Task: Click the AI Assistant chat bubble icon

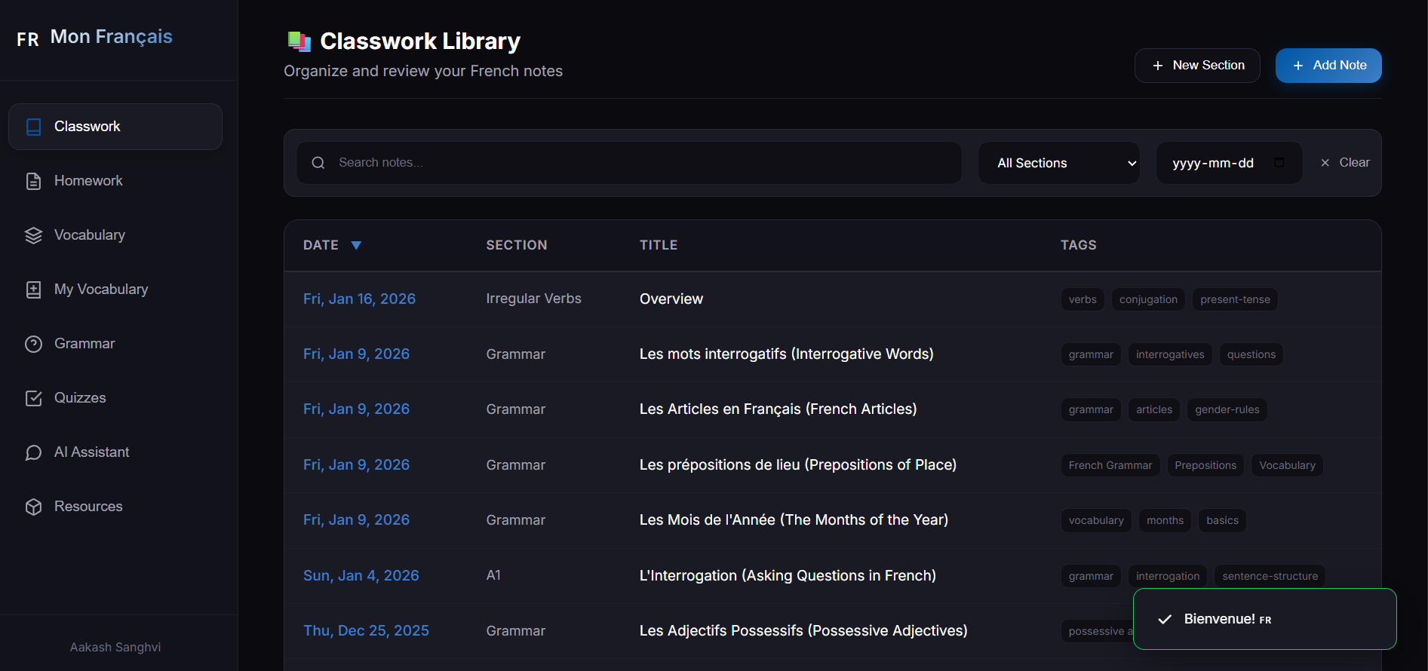Action: pyautogui.click(x=33, y=452)
